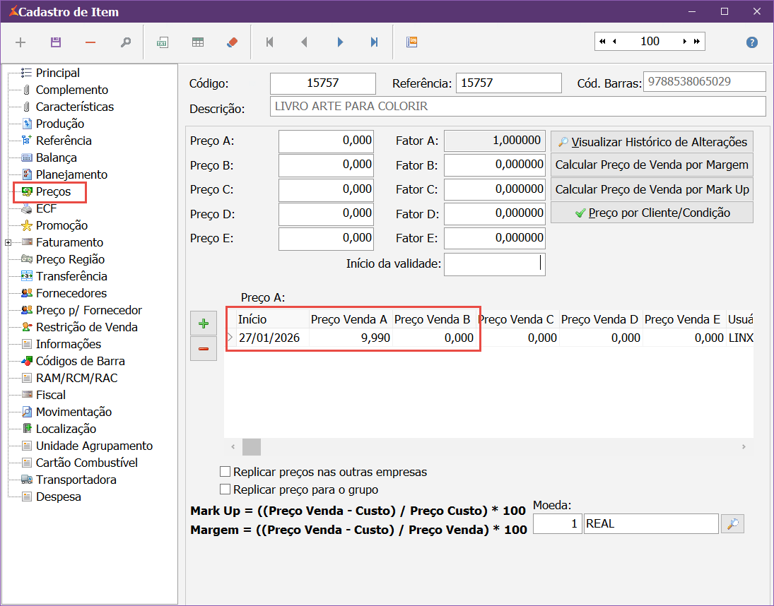Remove price row with red minus button
Screen dimensions: 774x606
tap(204, 348)
